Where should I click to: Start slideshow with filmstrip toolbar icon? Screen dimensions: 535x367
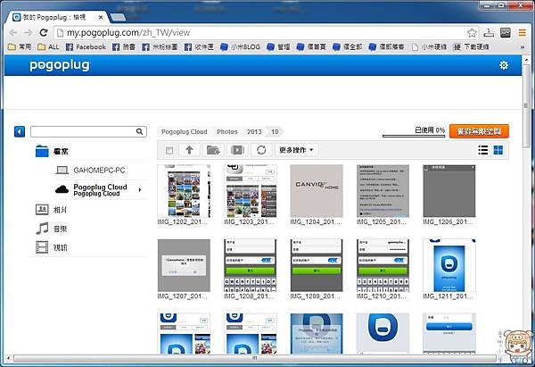237,150
